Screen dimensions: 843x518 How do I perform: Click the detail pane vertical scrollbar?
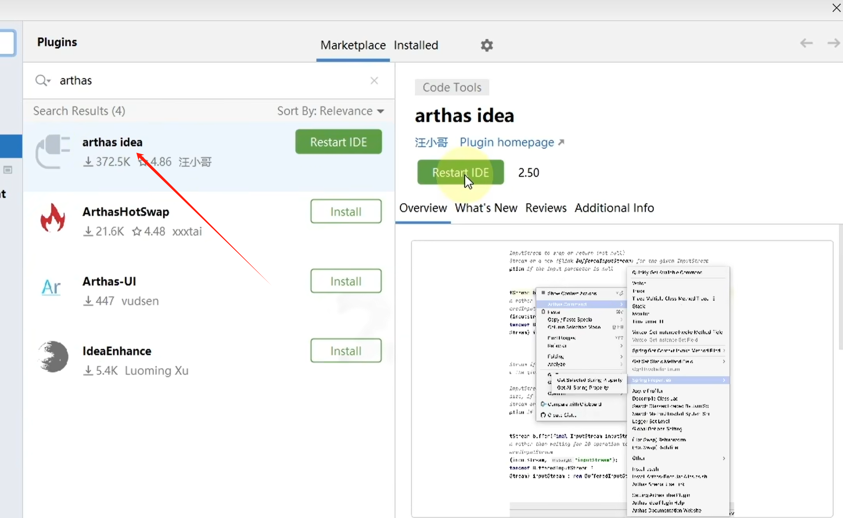(x=840, y=287)
